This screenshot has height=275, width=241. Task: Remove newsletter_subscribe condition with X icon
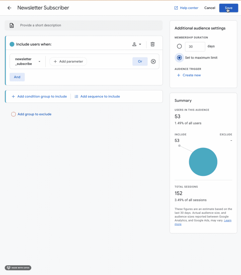click(153, 61)
